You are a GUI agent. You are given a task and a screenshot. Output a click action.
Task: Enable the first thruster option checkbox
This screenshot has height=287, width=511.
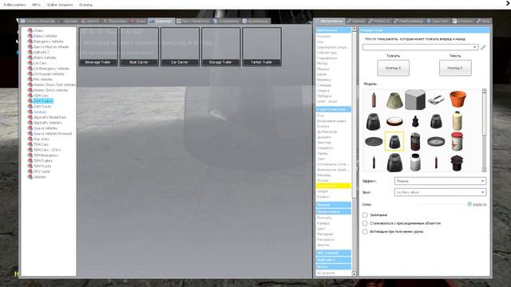(x=365, y=215)
